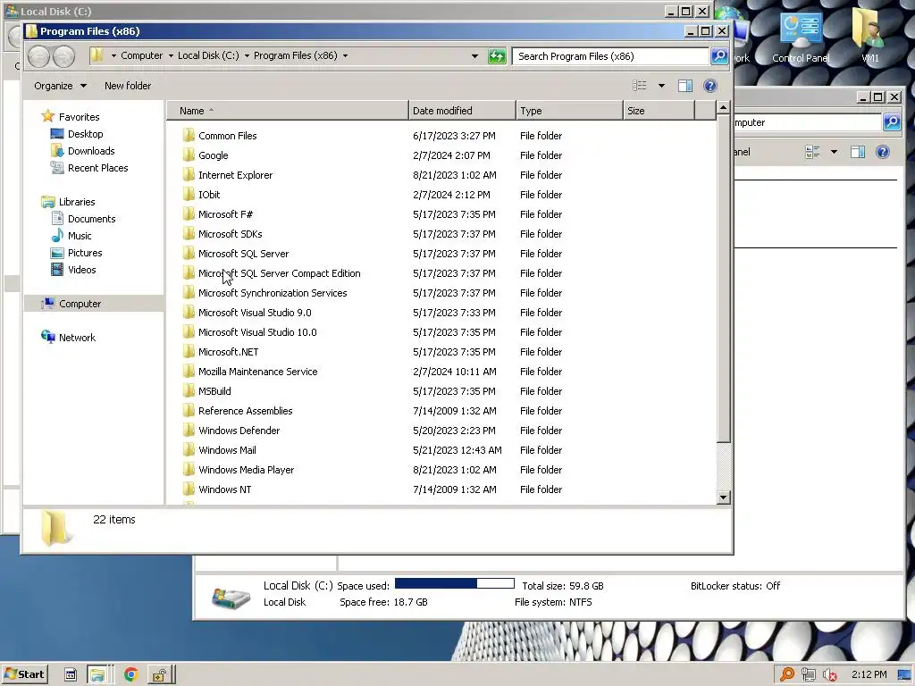Click the Show desktop icon beside clock
The width and height of the screenshot is (915, 686).
click(x=904, y=675)
